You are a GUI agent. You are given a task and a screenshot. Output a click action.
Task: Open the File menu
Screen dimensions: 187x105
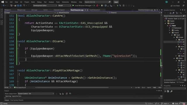point(6,2)
